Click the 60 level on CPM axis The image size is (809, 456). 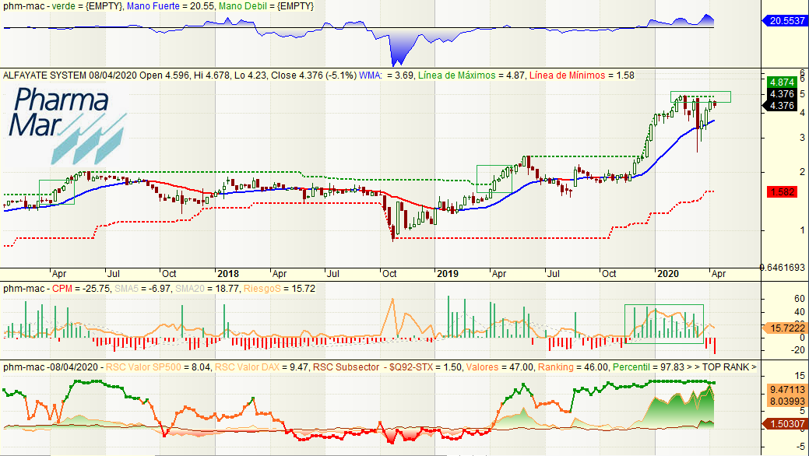[x=800, y=299]
